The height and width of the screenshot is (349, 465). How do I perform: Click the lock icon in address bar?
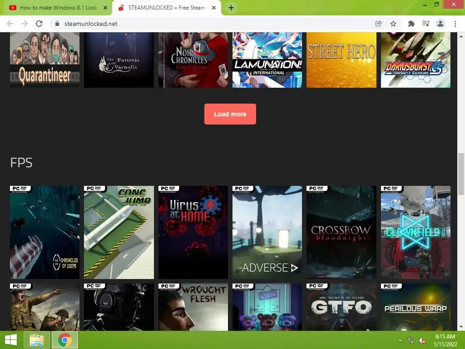(x=57, y=24)
